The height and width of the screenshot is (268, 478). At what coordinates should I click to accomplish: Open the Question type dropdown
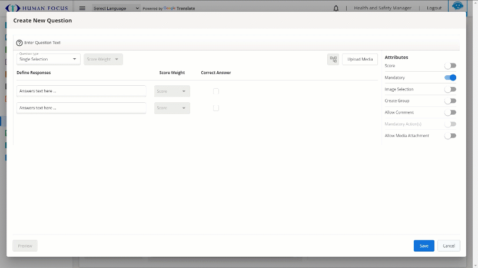49,59
